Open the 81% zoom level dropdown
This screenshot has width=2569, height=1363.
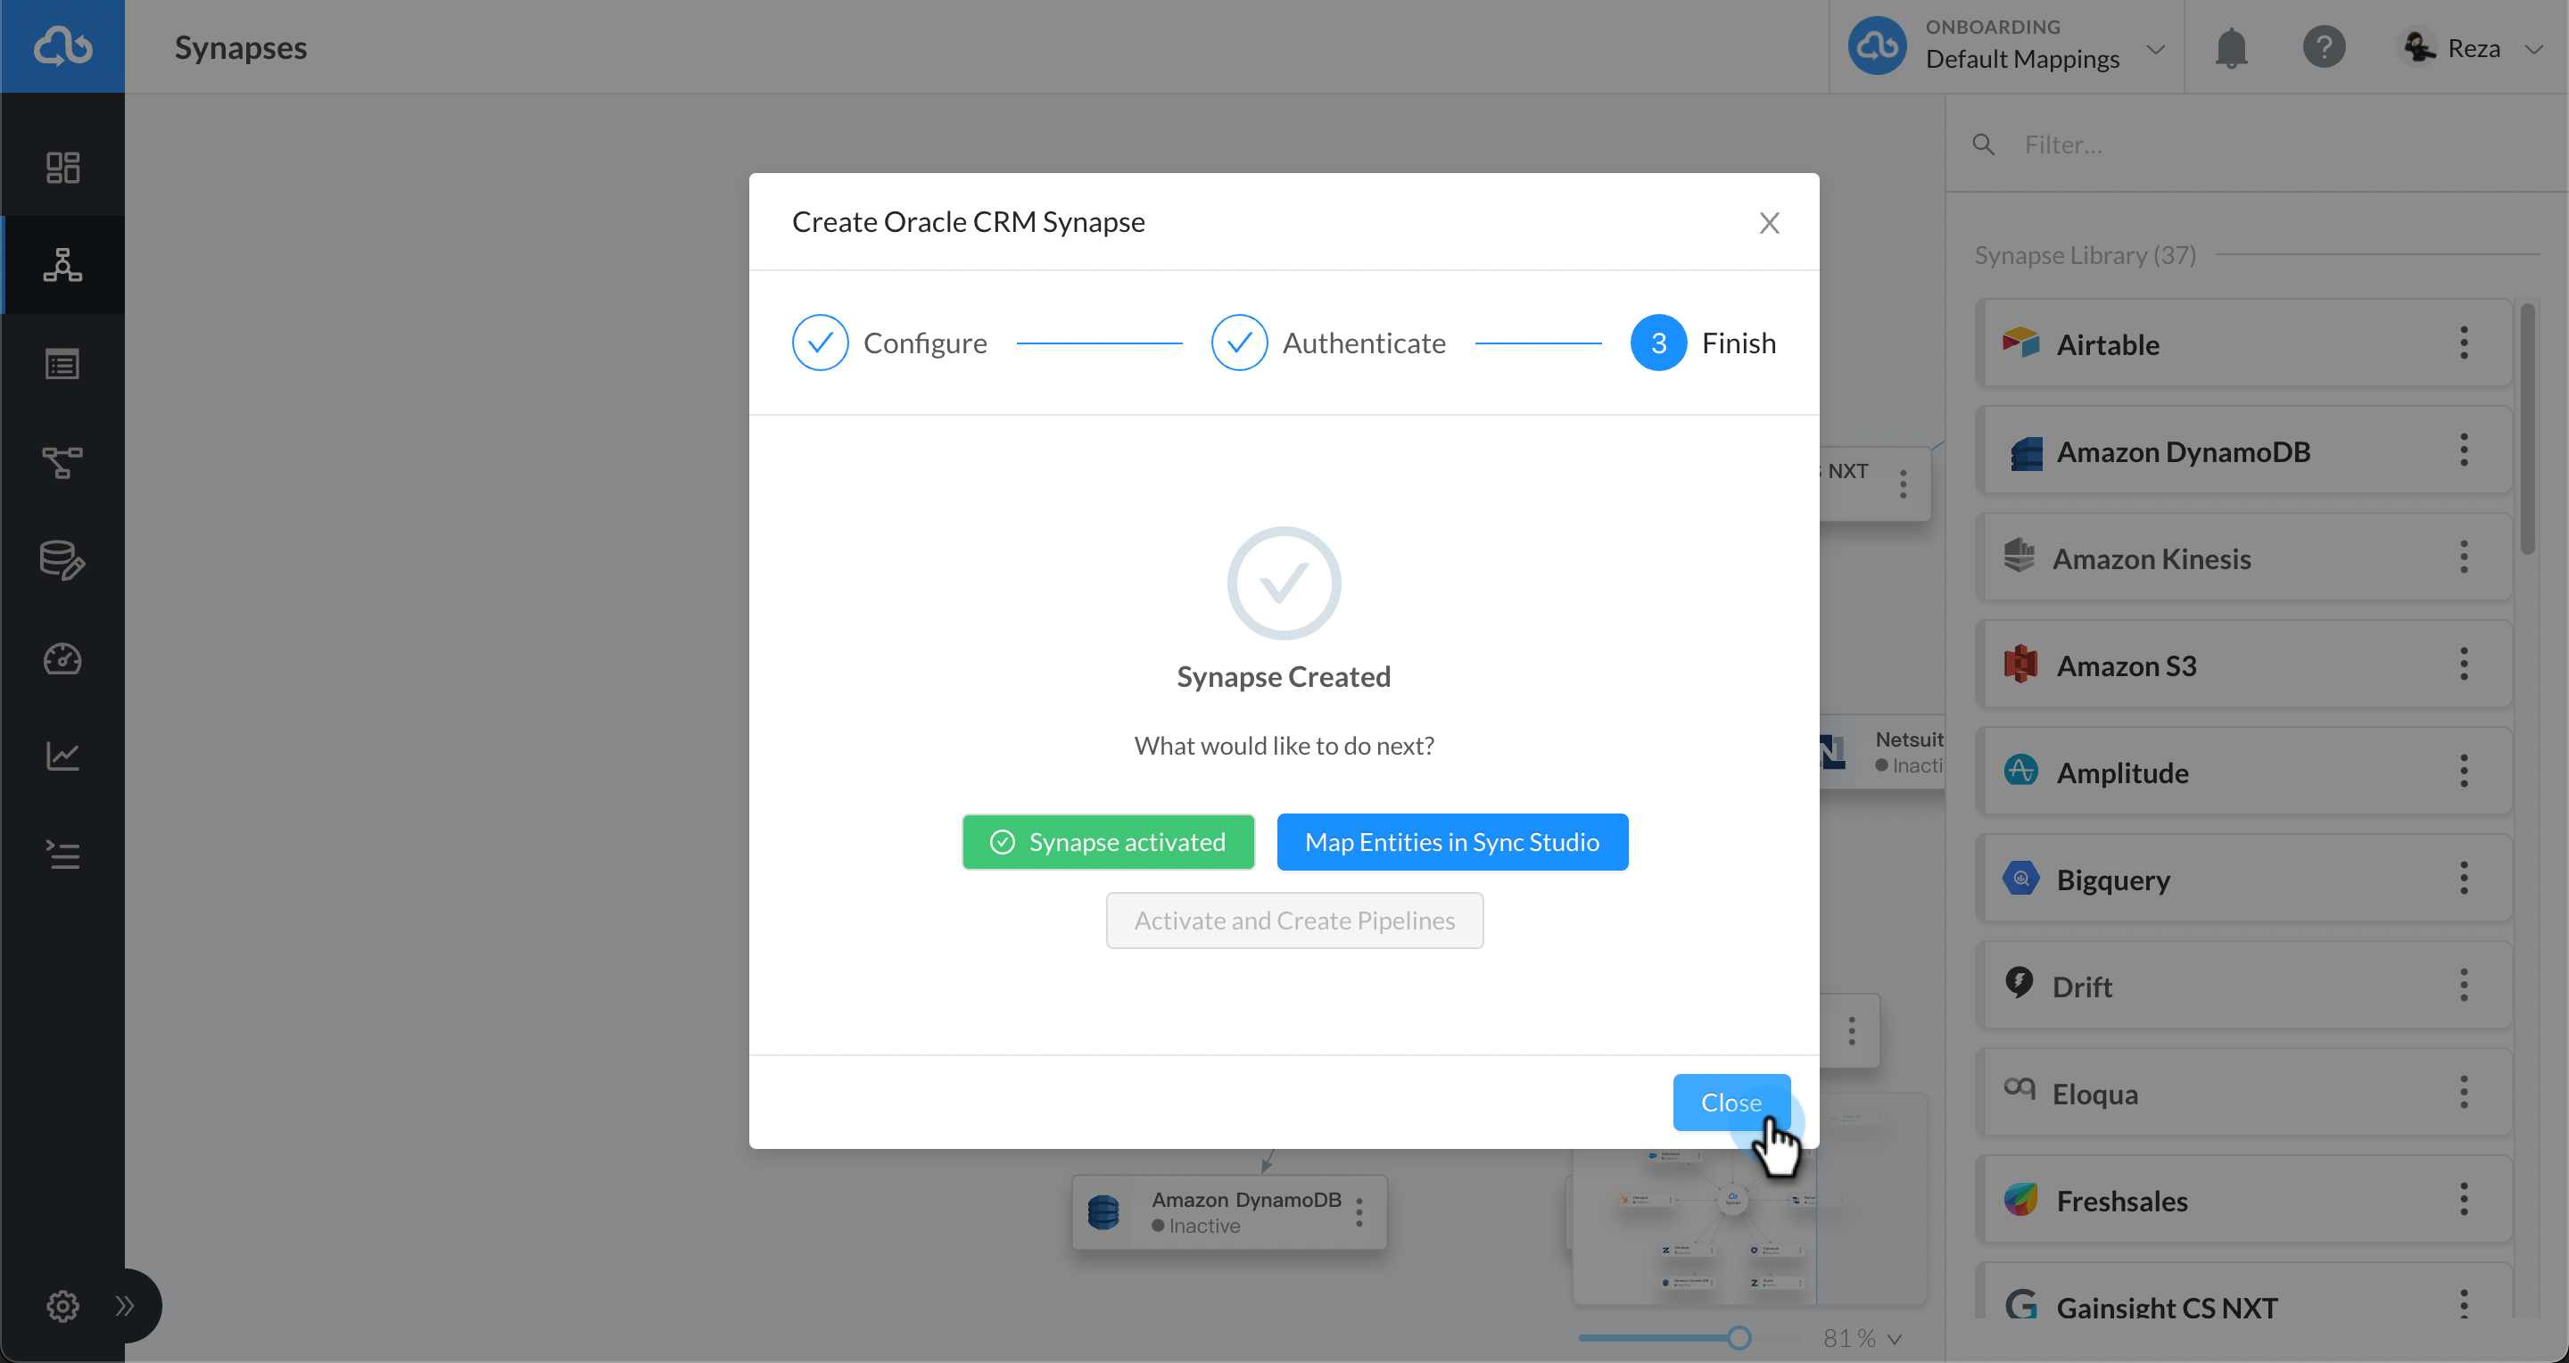point(1862,1338)
